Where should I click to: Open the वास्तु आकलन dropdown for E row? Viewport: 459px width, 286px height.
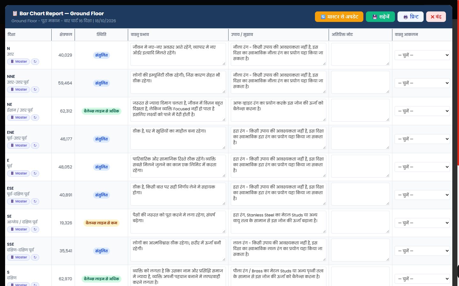point(422,167)
